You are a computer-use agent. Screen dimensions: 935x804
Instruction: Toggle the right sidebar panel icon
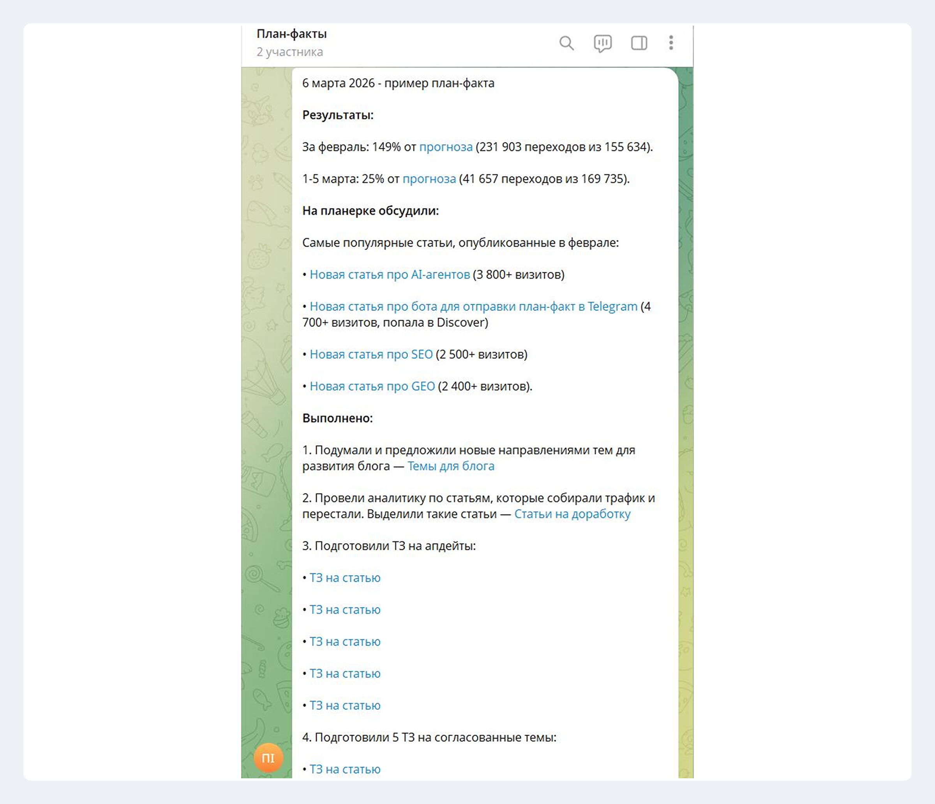(639, 43)
